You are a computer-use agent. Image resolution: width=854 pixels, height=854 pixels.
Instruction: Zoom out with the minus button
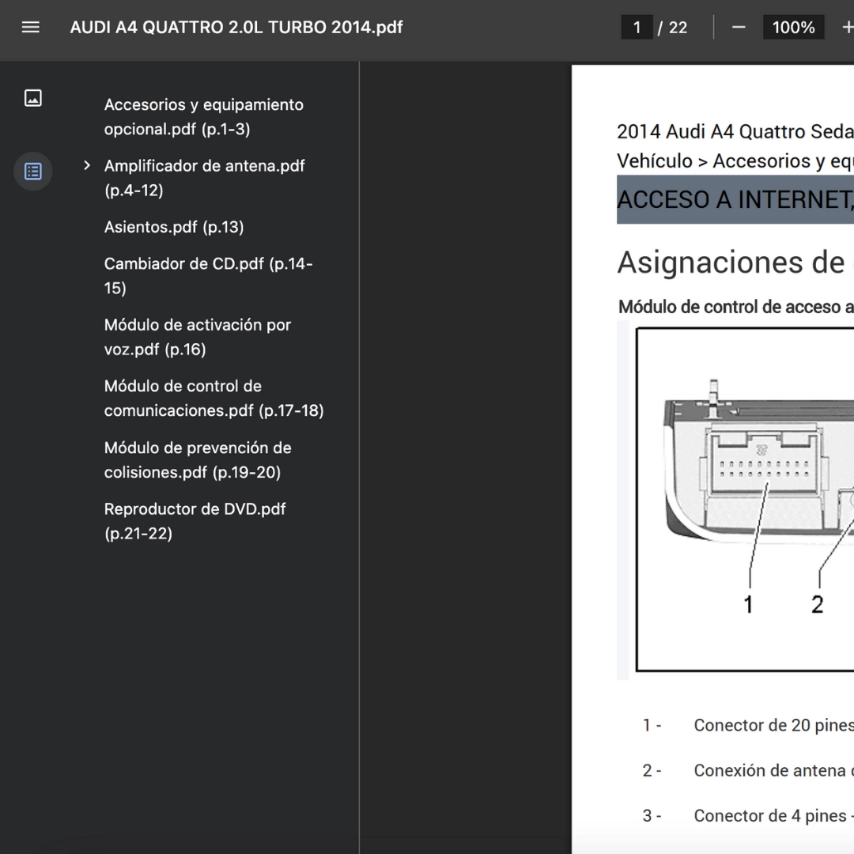739,28
